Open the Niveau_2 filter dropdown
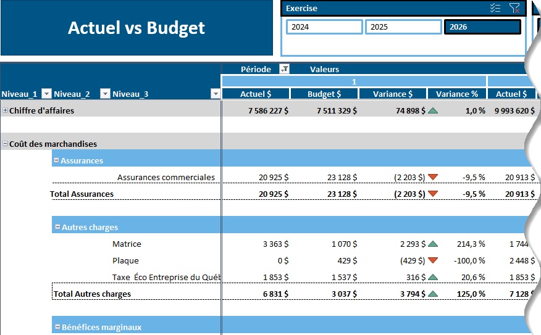This screenshot has width=541, height=335. pos(105,94)
